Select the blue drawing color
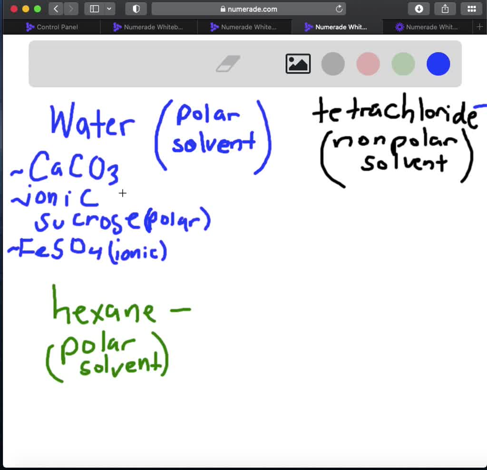487x470 pixels. coord(438,64)
